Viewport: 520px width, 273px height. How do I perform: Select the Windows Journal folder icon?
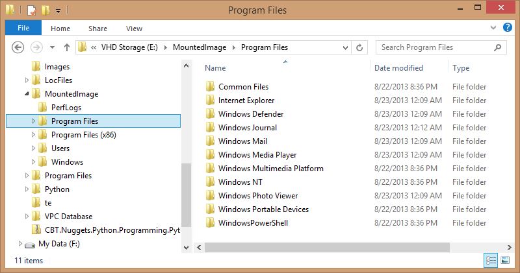pyautogui.click(x=210, y=127)
